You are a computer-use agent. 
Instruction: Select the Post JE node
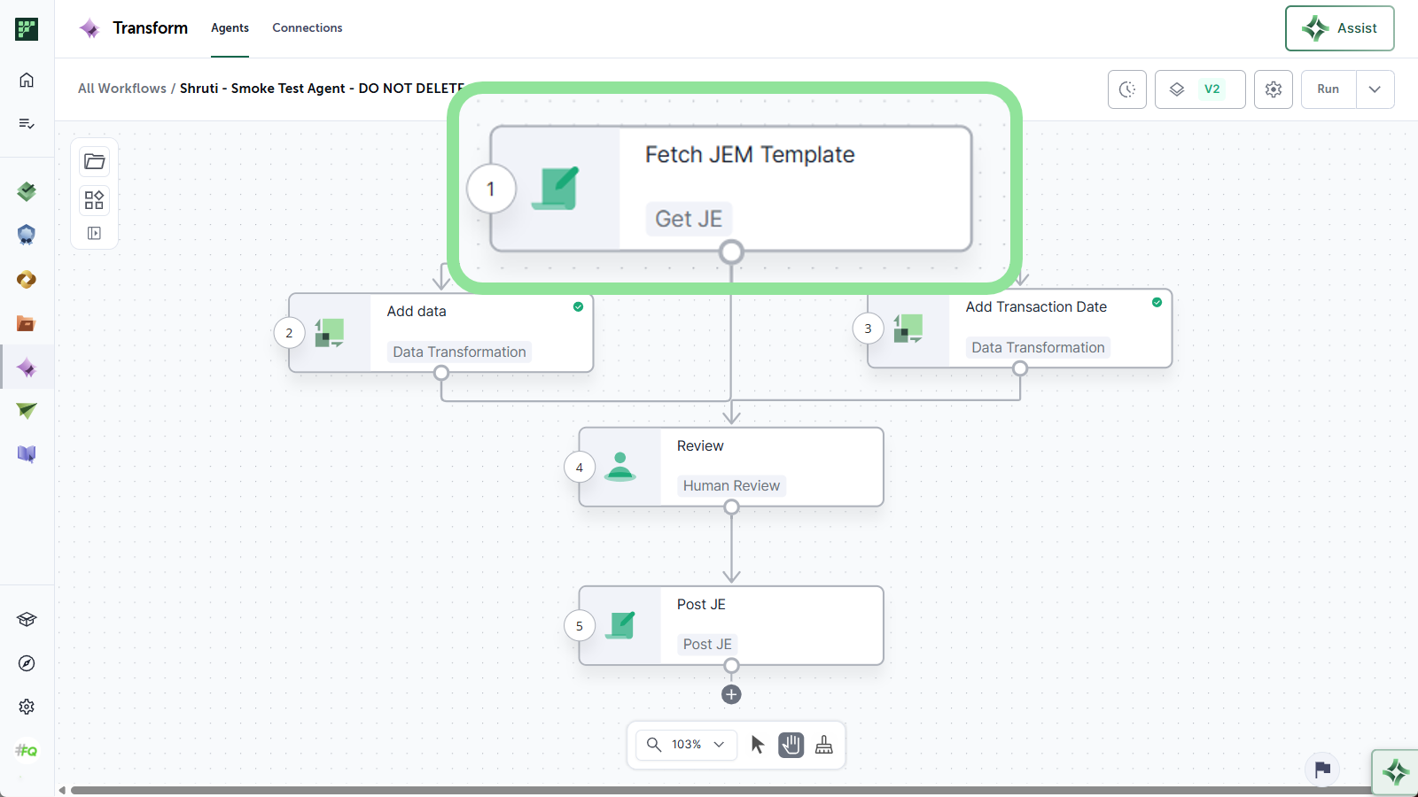tap(731, 625)
